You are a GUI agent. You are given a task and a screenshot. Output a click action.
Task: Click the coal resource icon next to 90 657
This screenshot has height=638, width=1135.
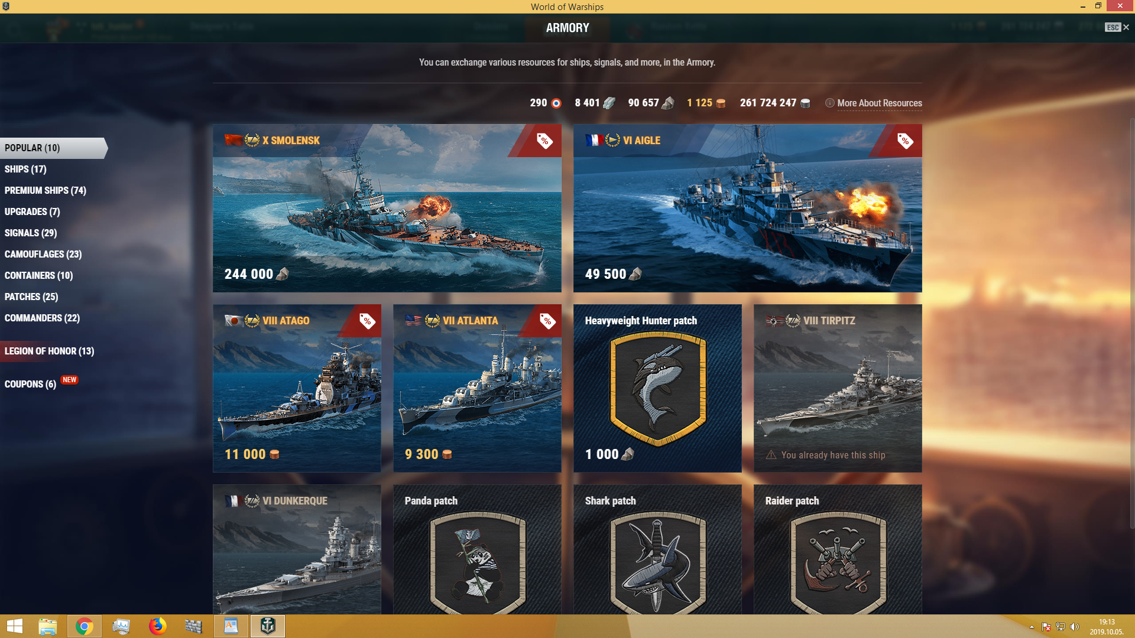click(x=668, y=103)
